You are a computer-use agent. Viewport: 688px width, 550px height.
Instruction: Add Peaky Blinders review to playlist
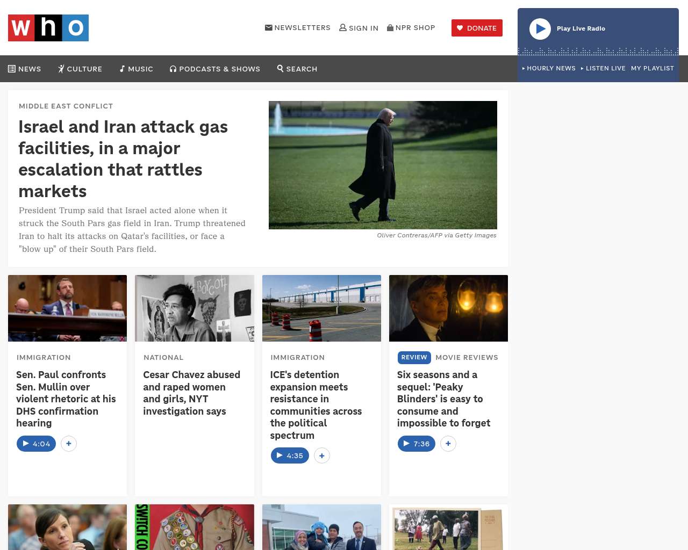click(448, 444)
